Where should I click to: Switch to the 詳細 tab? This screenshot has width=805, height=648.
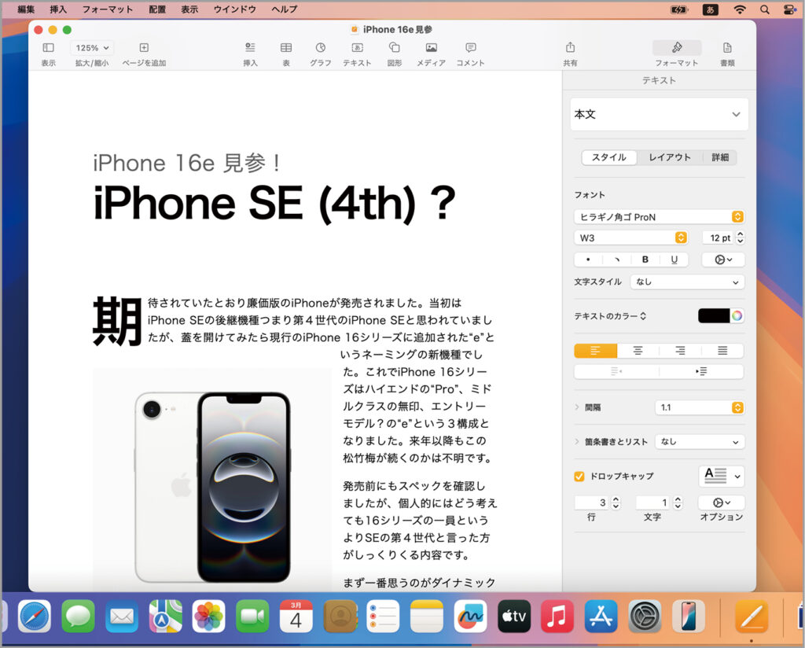point(720,157)
